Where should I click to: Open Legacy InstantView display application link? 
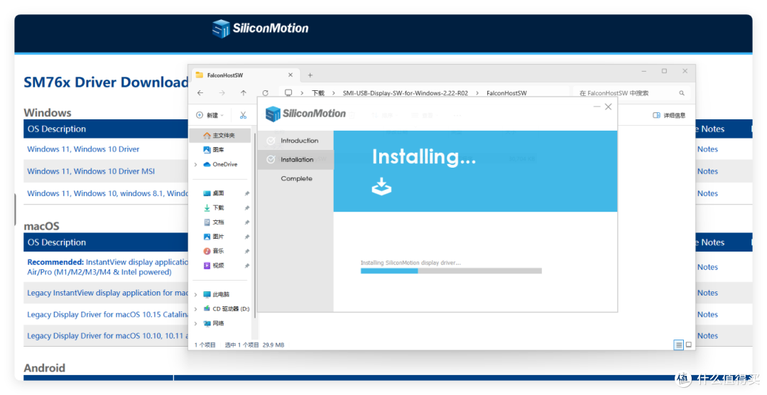point(108,293)
